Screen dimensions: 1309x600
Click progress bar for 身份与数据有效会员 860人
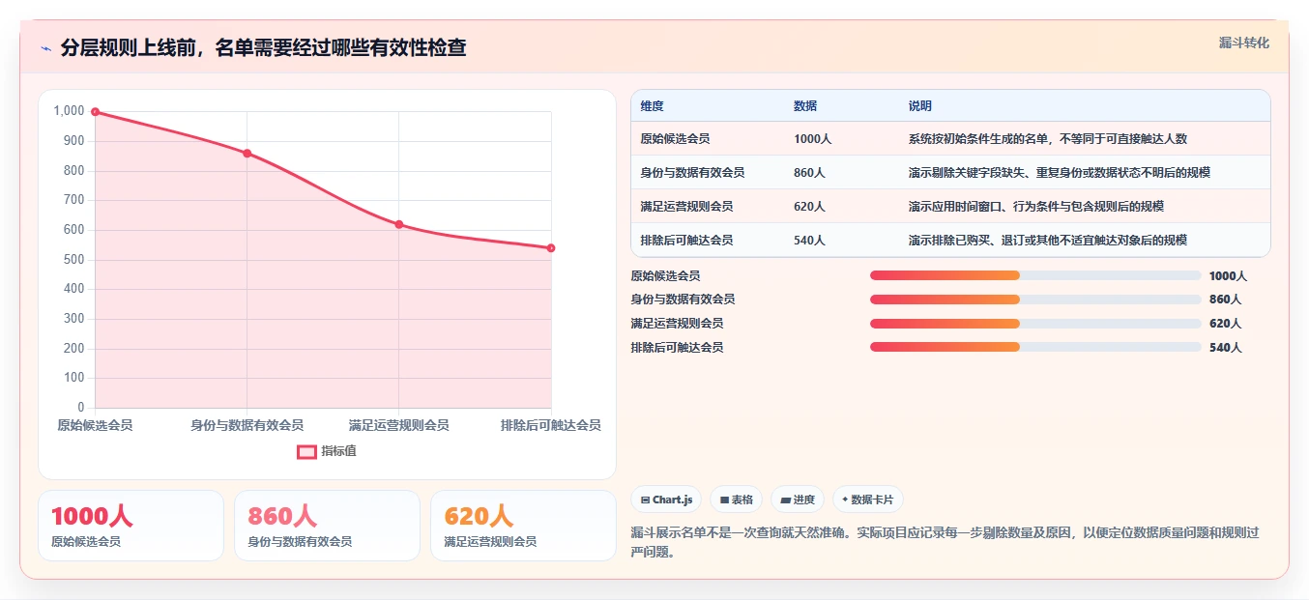click(x=1035, y=300)
